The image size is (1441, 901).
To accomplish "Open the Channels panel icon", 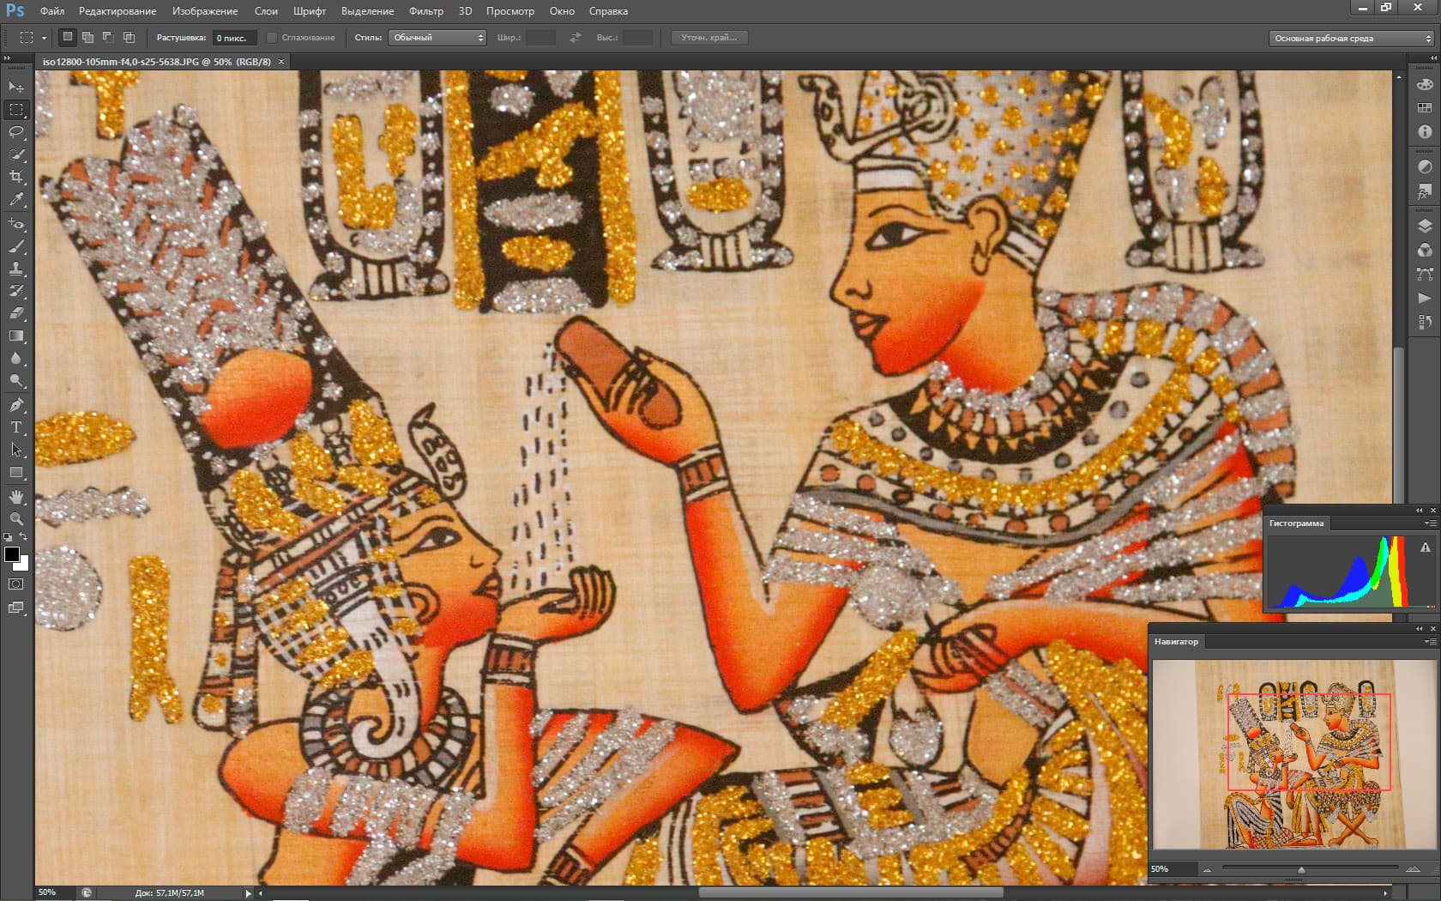I will point(1425,250).
